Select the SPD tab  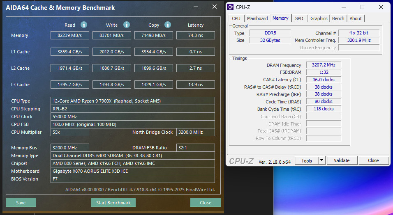[299, 18]
